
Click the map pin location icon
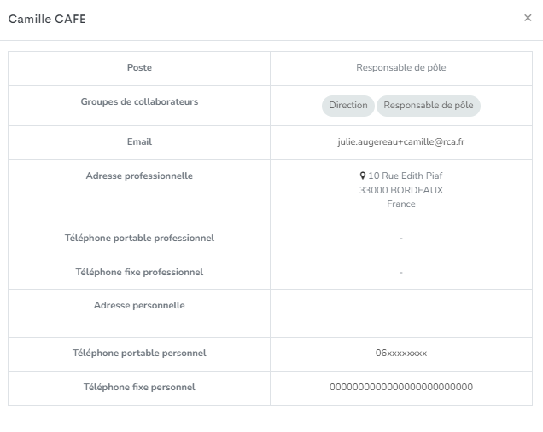click(363, 176)
